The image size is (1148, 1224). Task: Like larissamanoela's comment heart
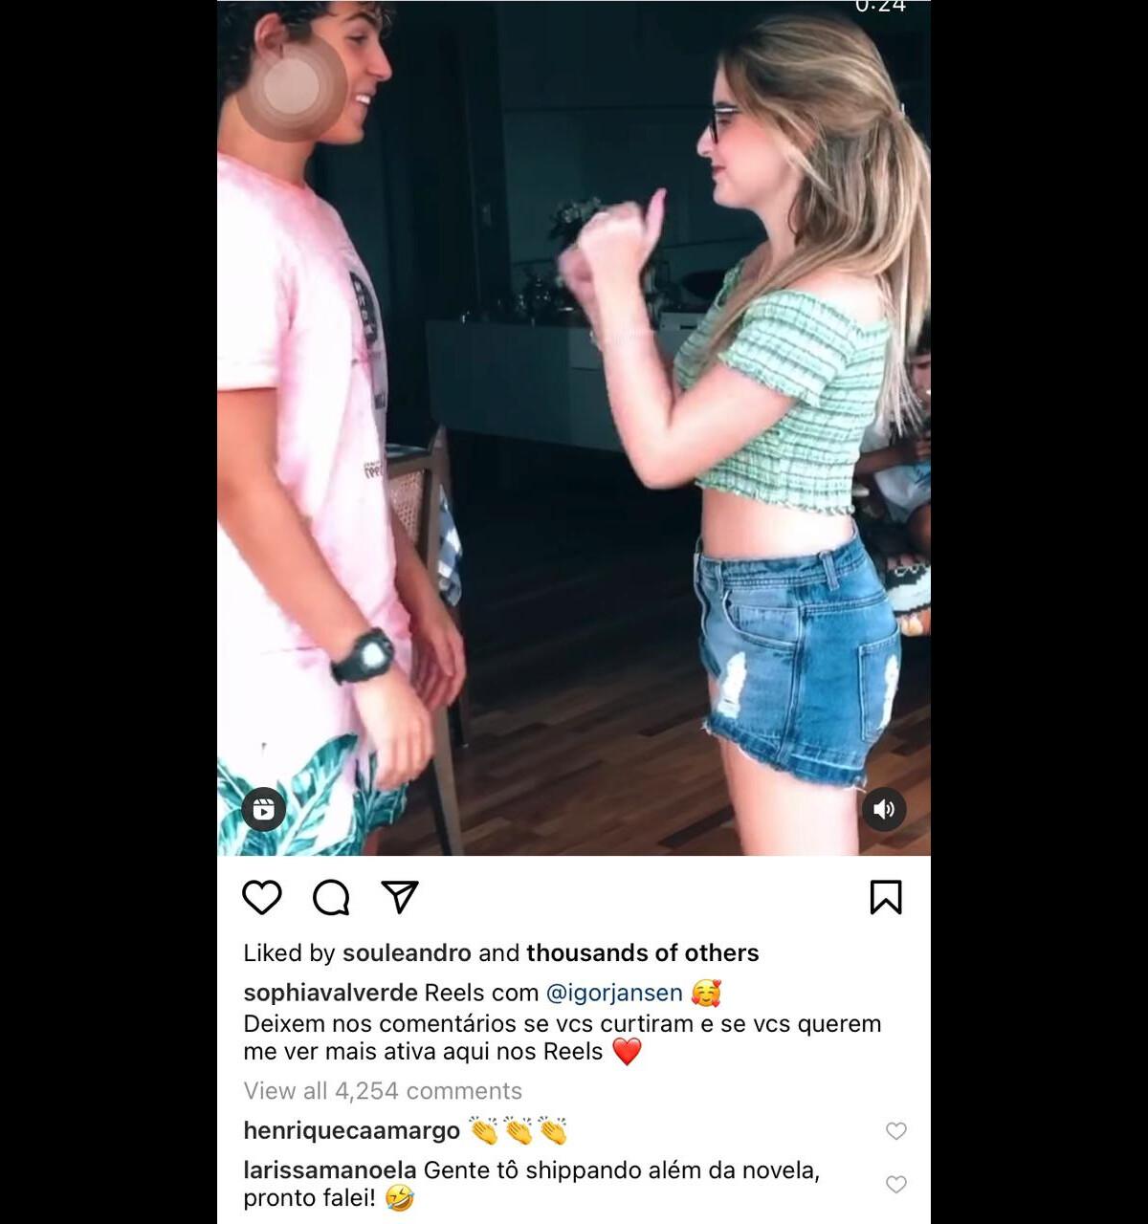[896, 1185]
